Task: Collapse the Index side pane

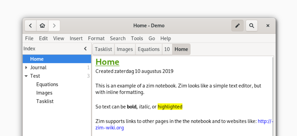Action: [85, 49]
